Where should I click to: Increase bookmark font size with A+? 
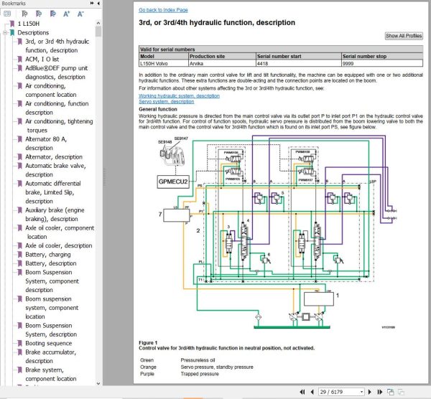tap(67, 14)
